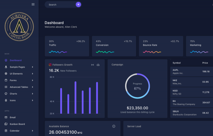The width and height of the screenshot is (213, 136).
Task: Click the Kanban Board icon in sidebar
Action: coord(6,124)
